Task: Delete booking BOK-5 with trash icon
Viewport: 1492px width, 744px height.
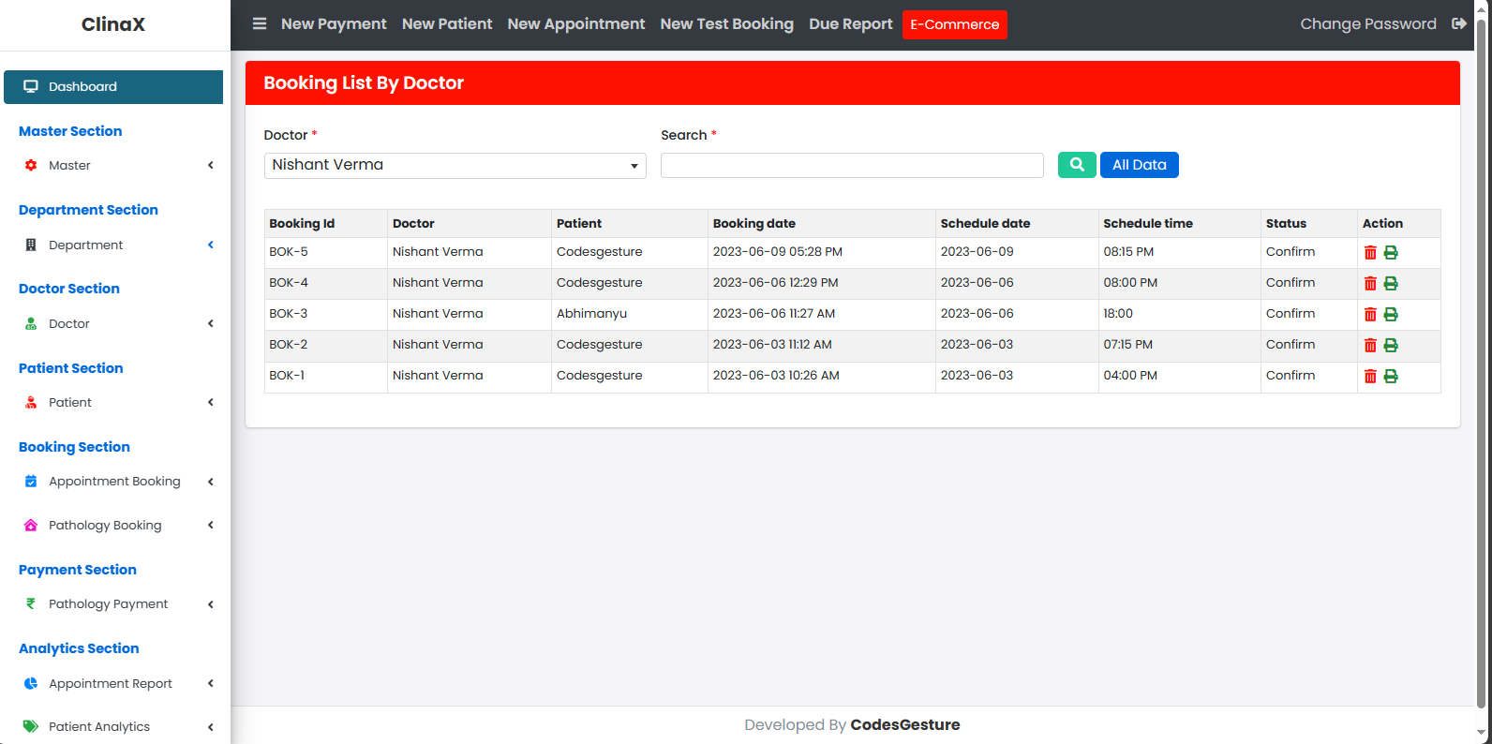Action: [x=1370, y=252]
